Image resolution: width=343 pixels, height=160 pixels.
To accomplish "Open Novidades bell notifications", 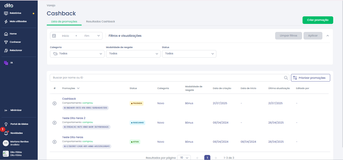I will (6, 133).
